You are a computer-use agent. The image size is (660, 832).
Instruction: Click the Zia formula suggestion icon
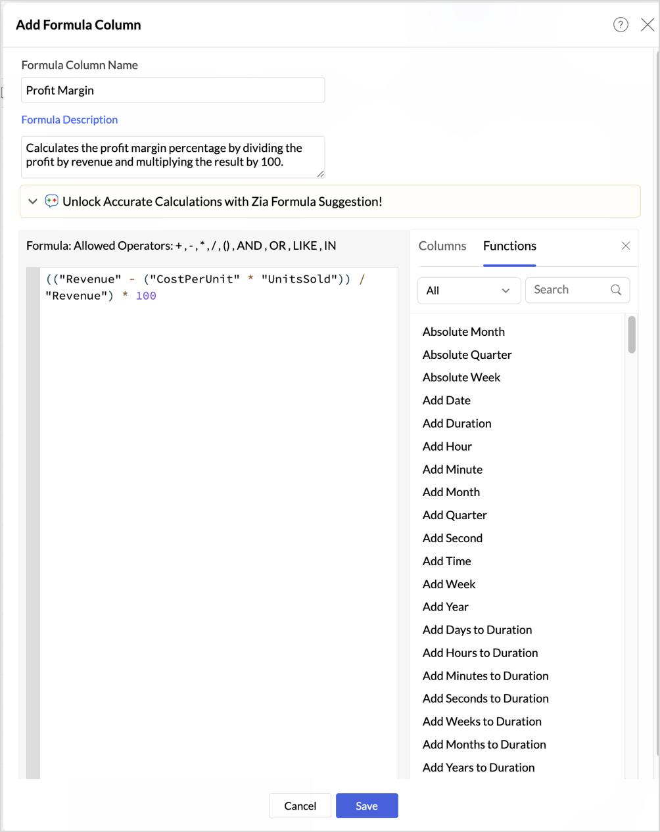[x=51, y=201]
